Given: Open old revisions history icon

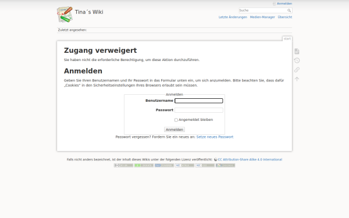Looking at the screenshot, I should 297,60.
